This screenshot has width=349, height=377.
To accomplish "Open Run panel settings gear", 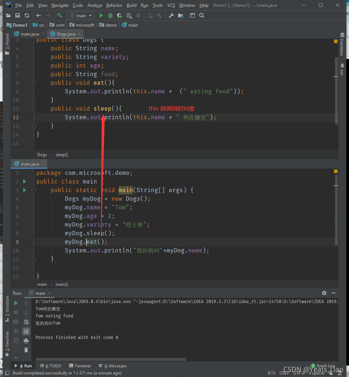I will pyautogui.click(x=324, y=293).
